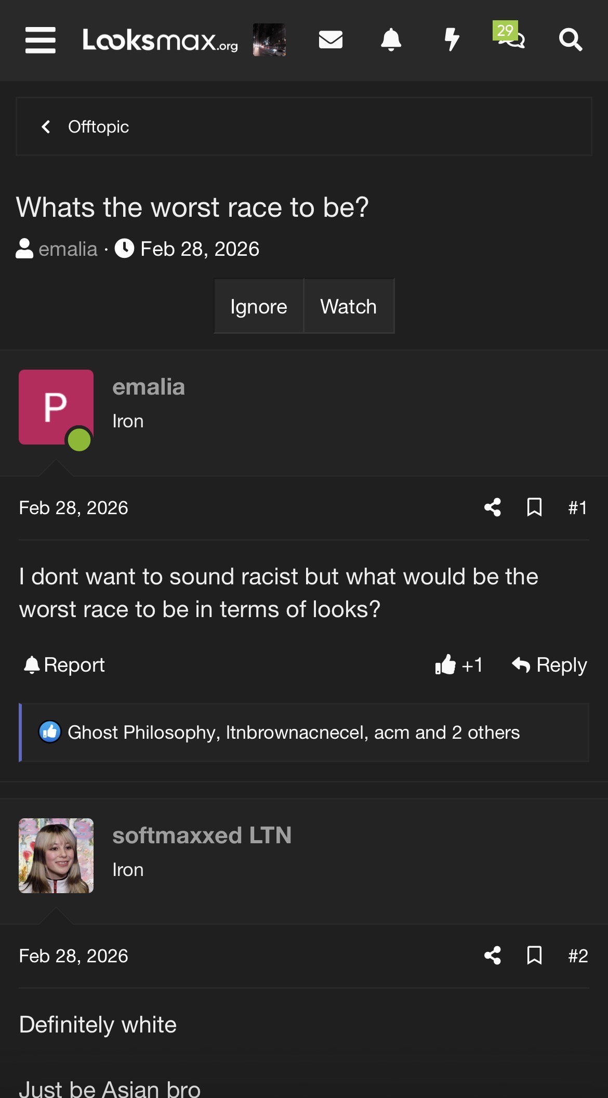Image resolution: width=608 pixels, height=1098 pixels.
Task: Reply to emalia's first post
Action: click(549, 665)
